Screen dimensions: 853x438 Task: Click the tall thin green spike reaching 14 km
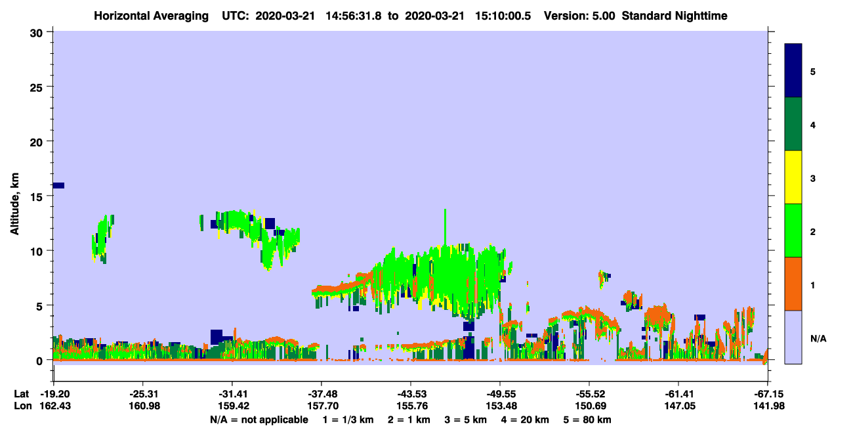445,227
